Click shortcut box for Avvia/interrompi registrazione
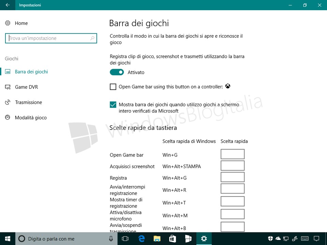The image size is (327, 245). click(233, 189)
